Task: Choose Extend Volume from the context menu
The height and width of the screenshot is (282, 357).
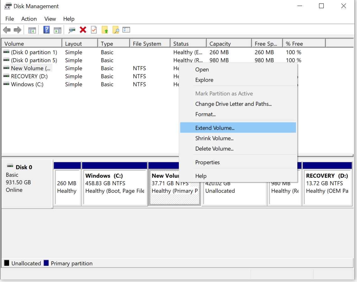Action: (214, 127)
